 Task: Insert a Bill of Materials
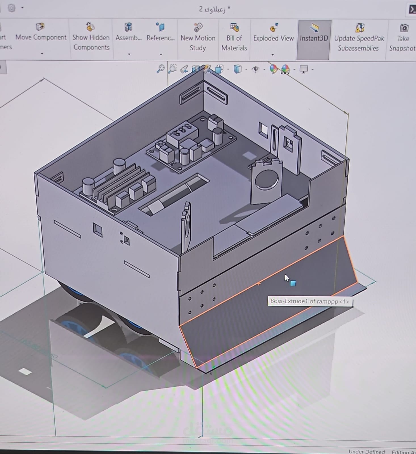[234, 37]
